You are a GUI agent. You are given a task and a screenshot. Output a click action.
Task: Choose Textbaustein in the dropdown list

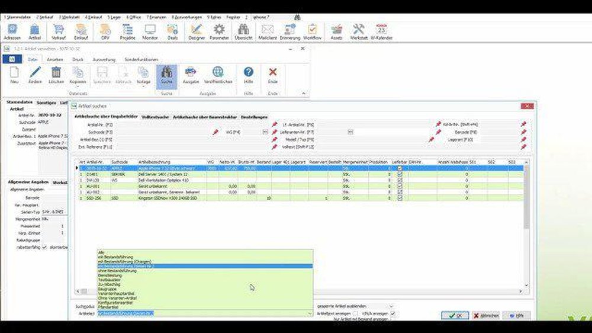(205, 280)
